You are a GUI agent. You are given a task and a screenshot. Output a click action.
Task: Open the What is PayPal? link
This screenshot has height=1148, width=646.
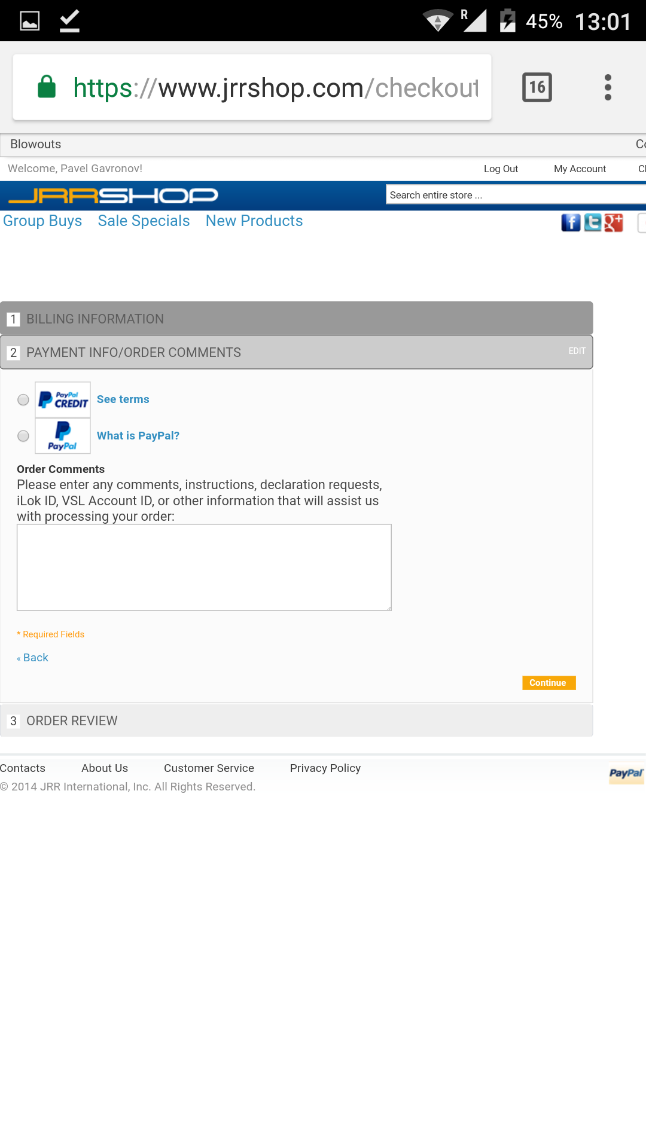138,436
